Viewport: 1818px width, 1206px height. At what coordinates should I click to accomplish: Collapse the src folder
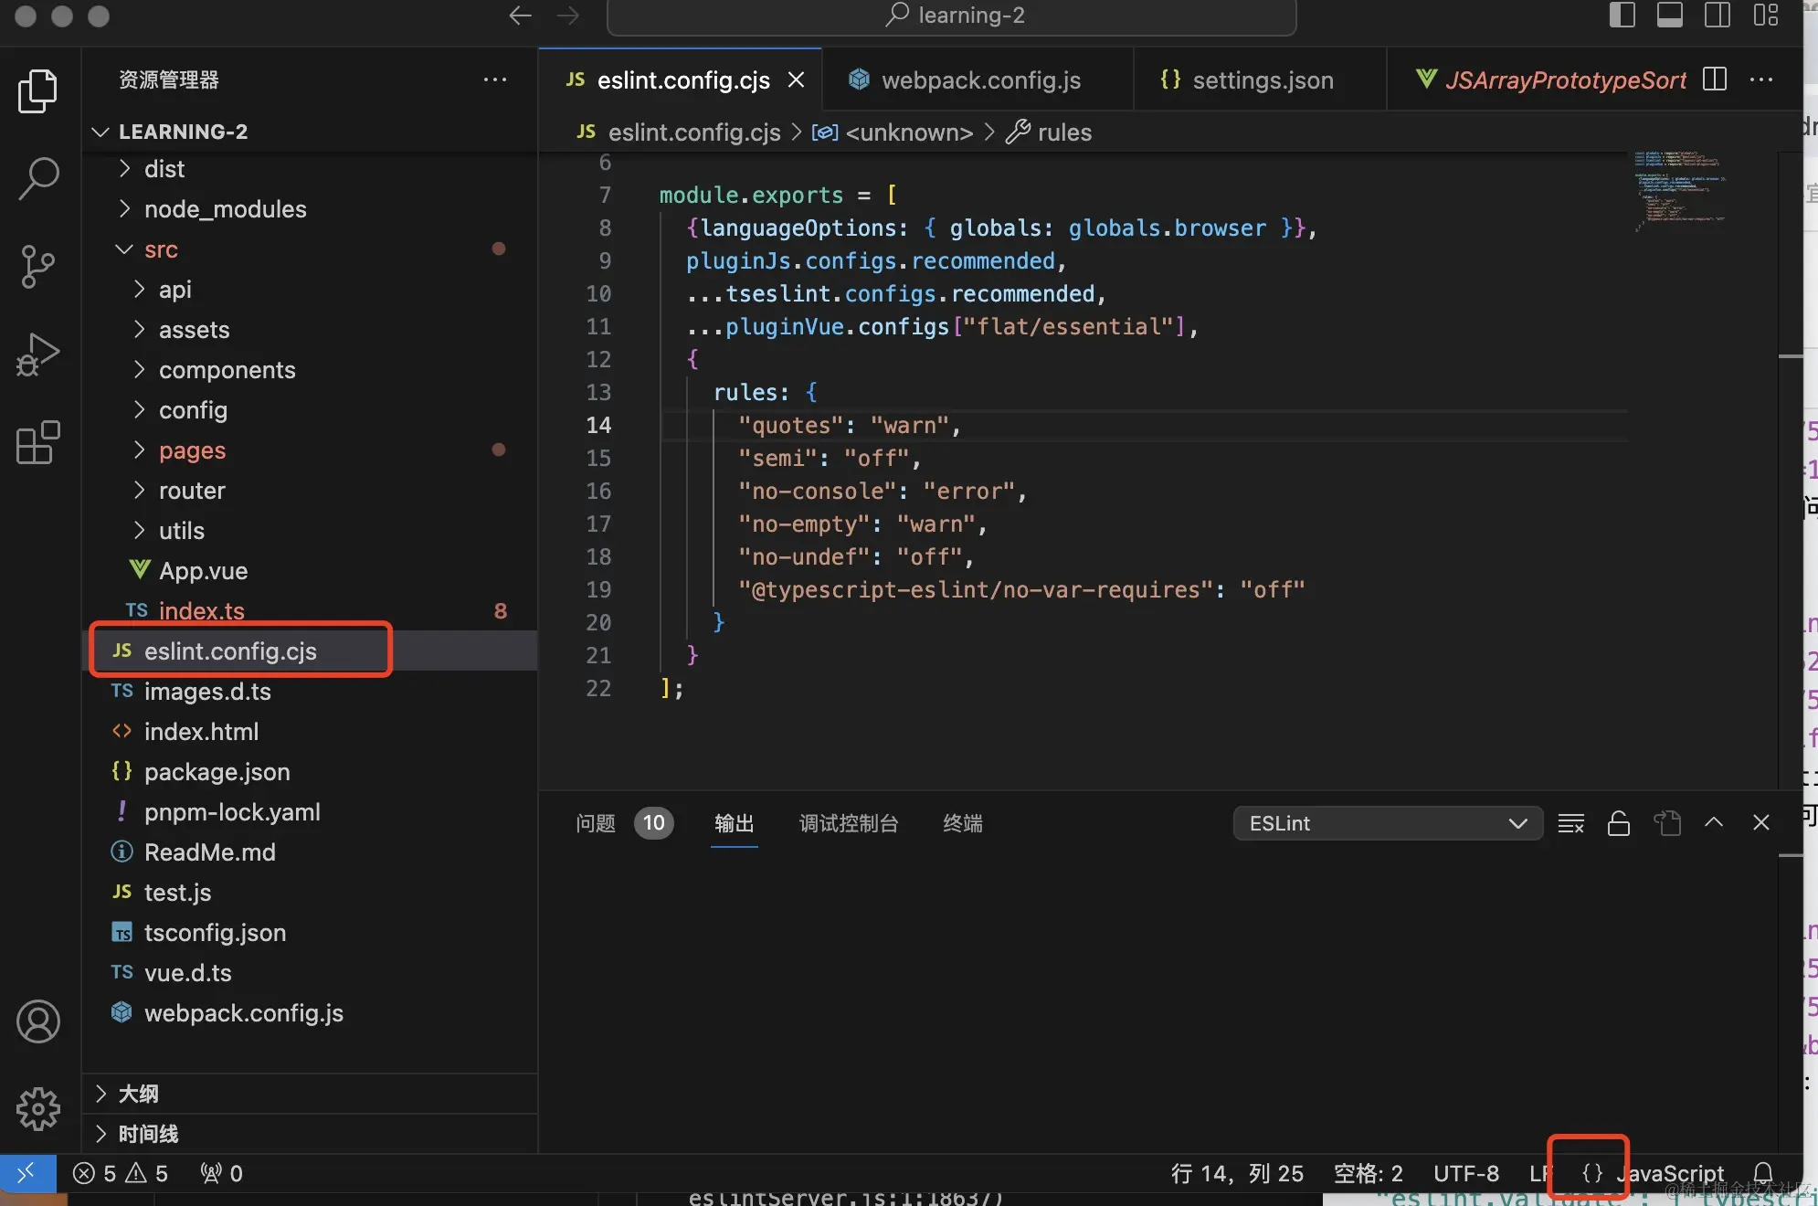click(160, 249)
